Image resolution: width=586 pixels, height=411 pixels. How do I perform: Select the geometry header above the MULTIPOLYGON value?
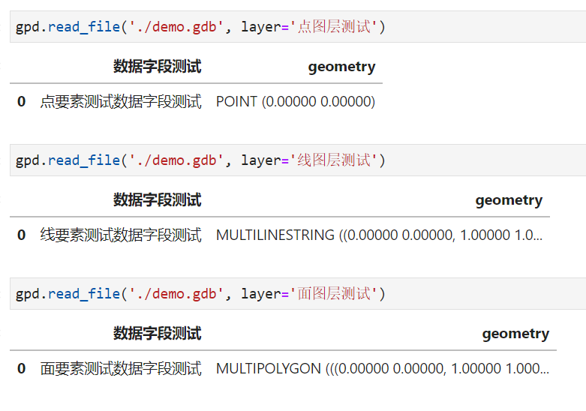click(515, 334)
